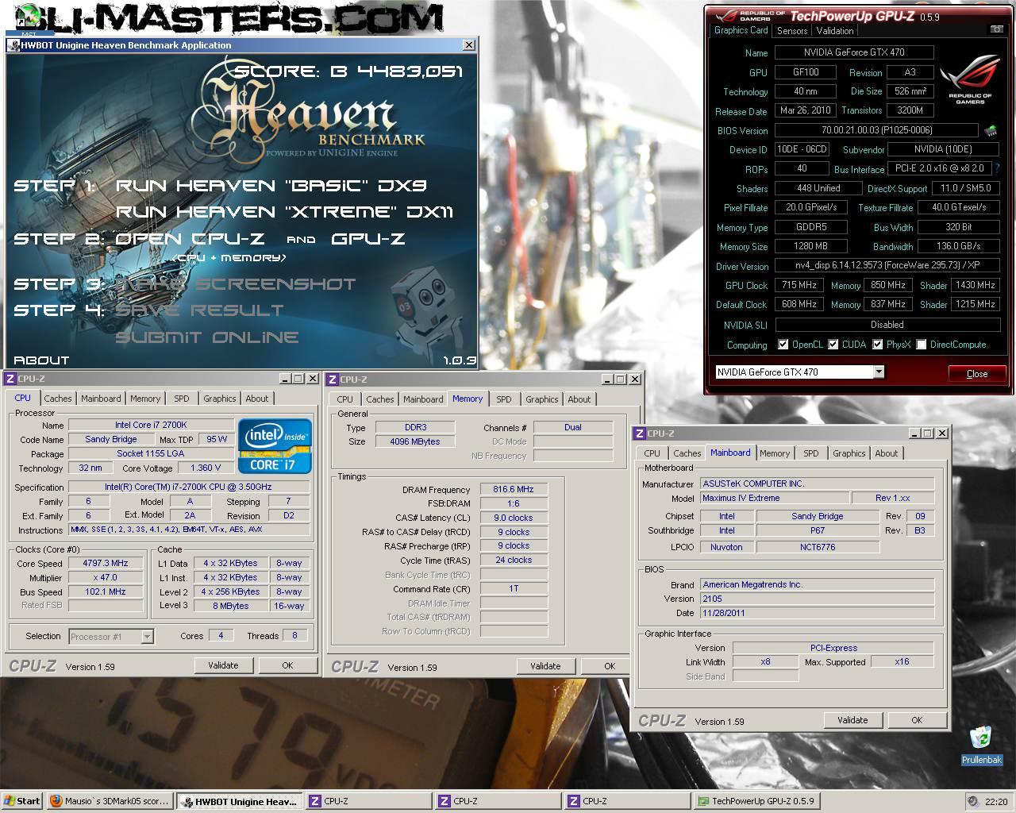Toggle the OpenCL checkbox
The image size is (1016, 813).
(x=783, y=345)
